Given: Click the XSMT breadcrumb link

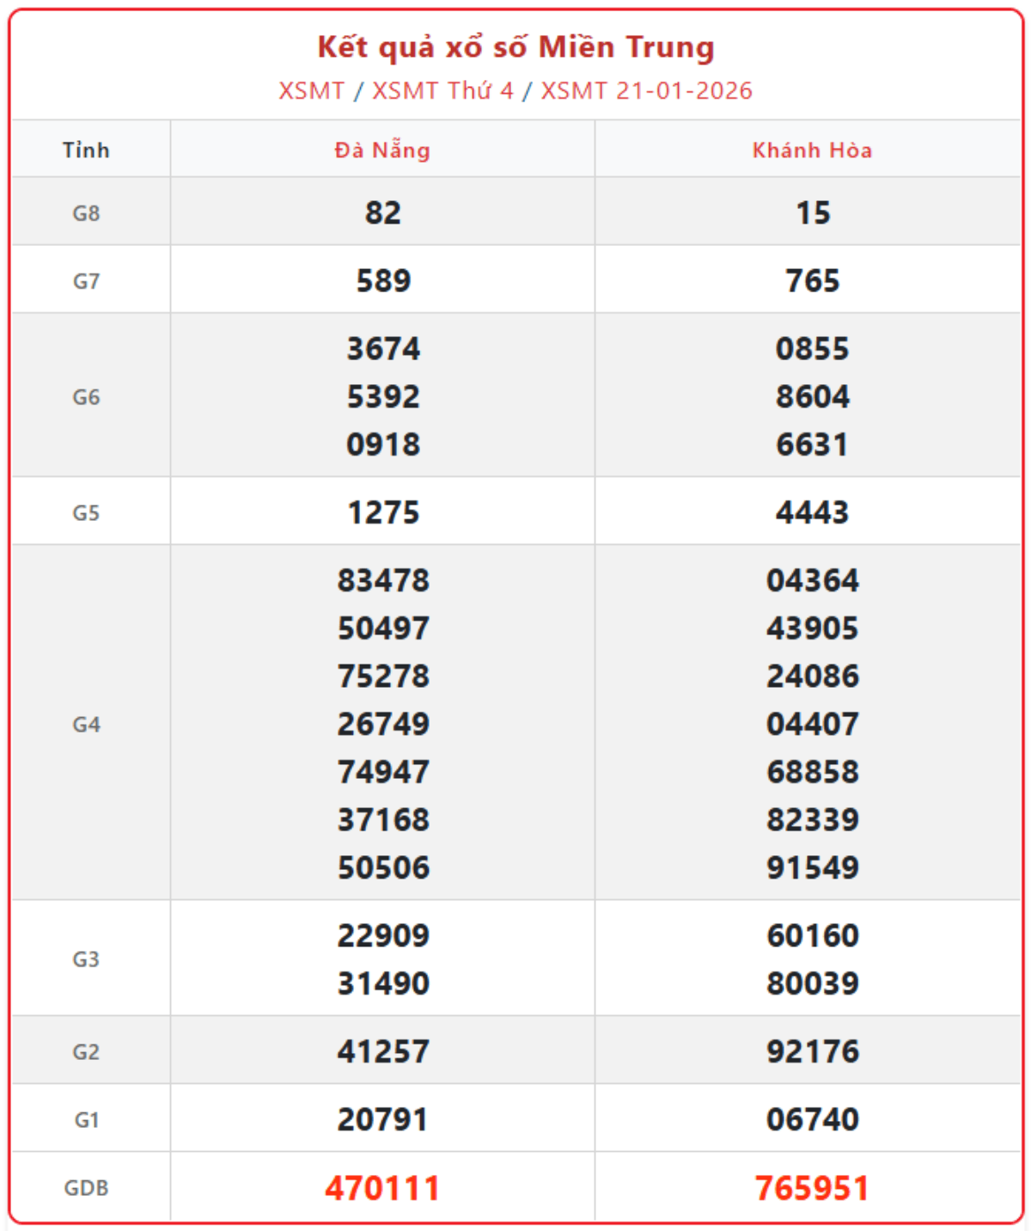Looking at the screenshot, I should tap(311, 90).
